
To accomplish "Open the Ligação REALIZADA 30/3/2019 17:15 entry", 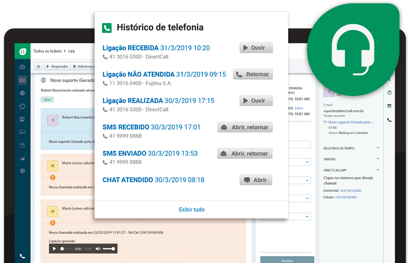I will point(158,101).
